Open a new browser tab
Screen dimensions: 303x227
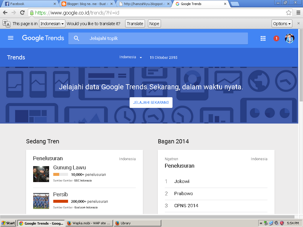click(235, 4)
